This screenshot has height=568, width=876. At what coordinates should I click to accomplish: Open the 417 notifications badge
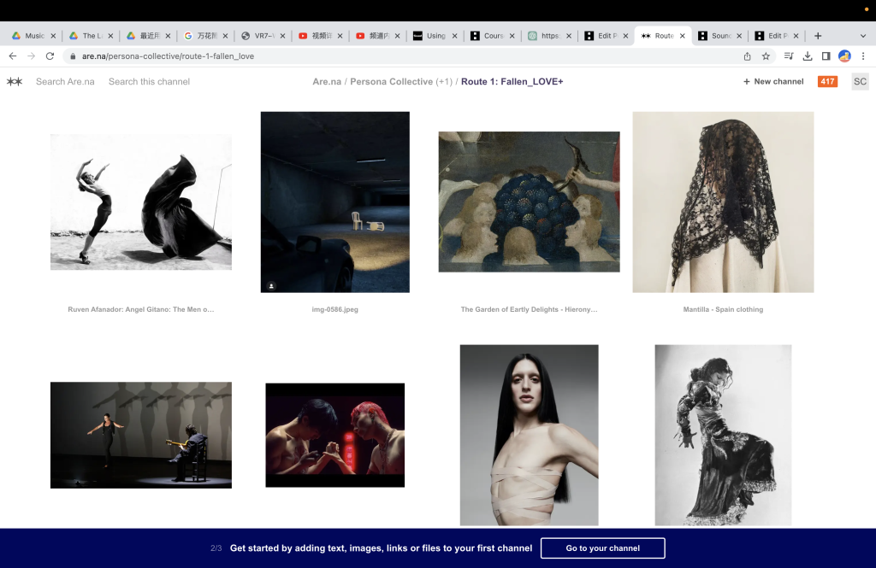pyautogui.click(x=827, y=81)
